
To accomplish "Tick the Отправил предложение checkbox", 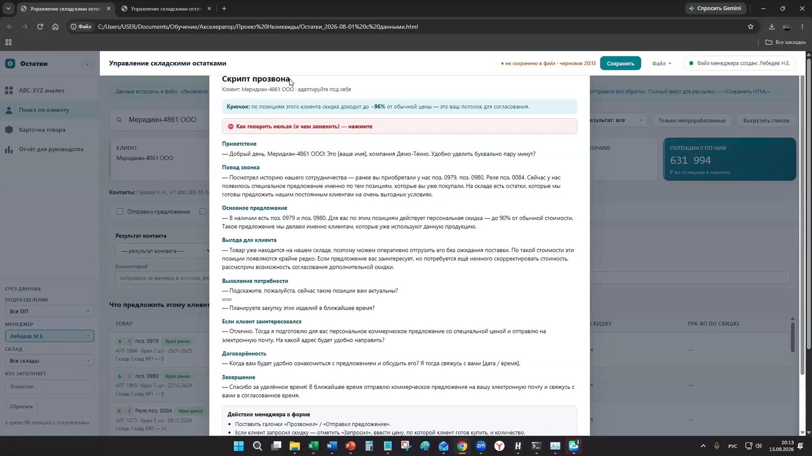I will click(x=120, y=211).
